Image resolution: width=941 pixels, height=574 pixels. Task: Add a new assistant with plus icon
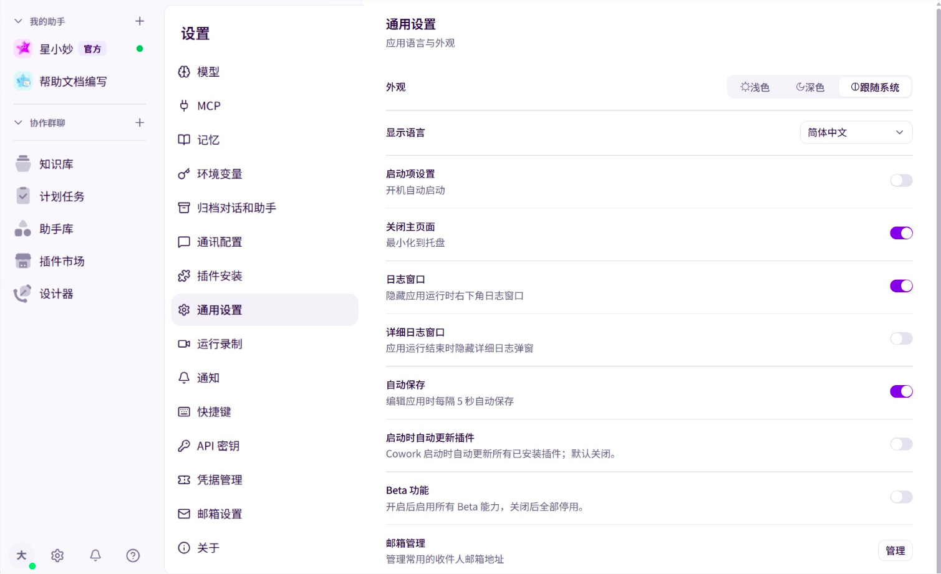click(x=140, y=21)
